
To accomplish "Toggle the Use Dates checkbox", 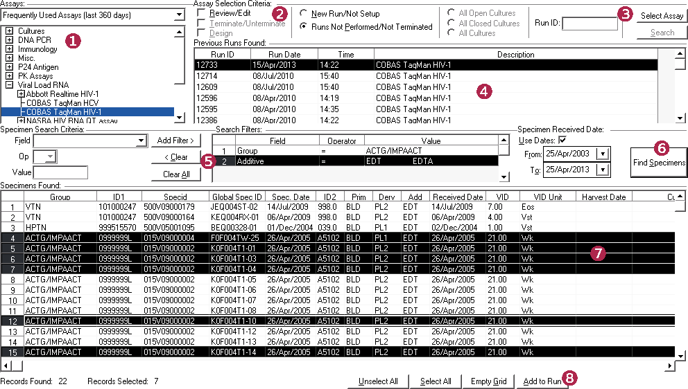I will pyautogui.click(x=562, y=141).
